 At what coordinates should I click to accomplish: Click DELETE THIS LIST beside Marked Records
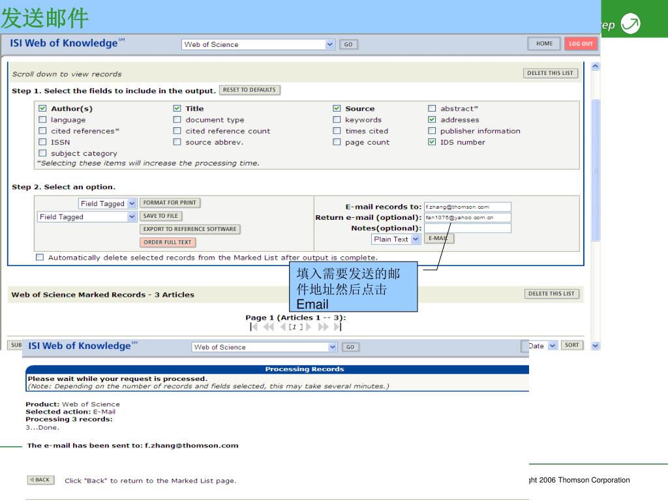[x=552, y=294]
